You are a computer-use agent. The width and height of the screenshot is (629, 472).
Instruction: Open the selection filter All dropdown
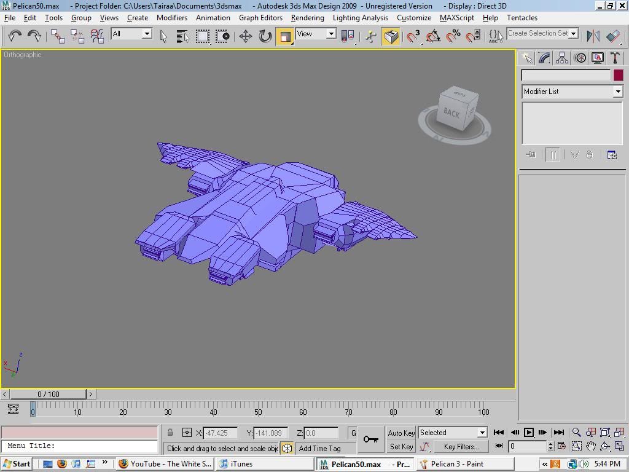[147, 34]
